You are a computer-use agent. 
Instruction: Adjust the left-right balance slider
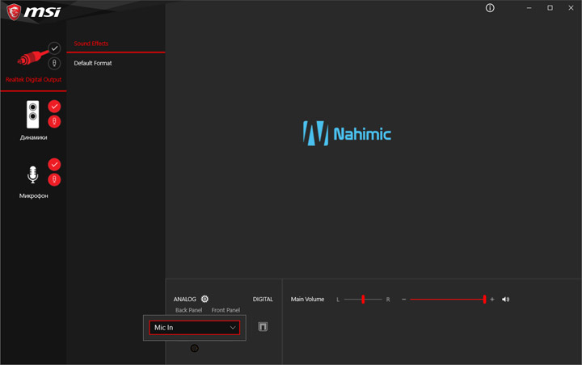pyautogui.click(x=363, y=299)
